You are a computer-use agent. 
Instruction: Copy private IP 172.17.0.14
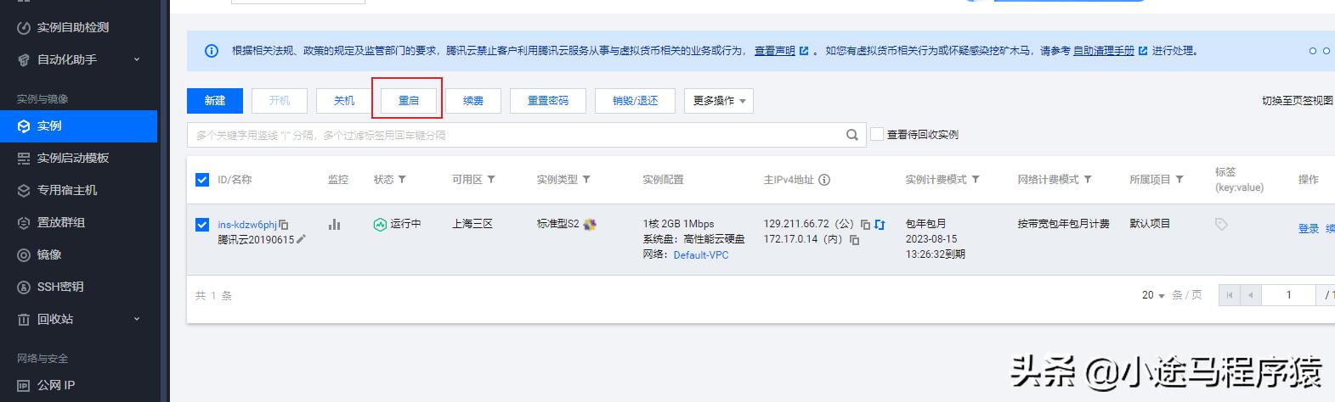pyautogui.click(x=855, y=240)
